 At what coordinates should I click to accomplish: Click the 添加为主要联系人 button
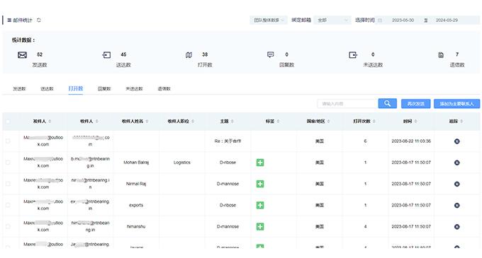pos(456,104)
